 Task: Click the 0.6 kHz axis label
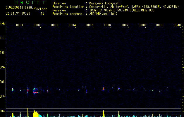tap(2, 111)
